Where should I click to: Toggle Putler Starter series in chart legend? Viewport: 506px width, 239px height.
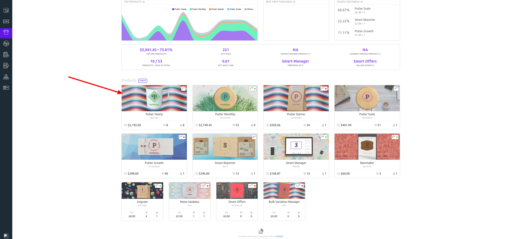tap(216, 9)
